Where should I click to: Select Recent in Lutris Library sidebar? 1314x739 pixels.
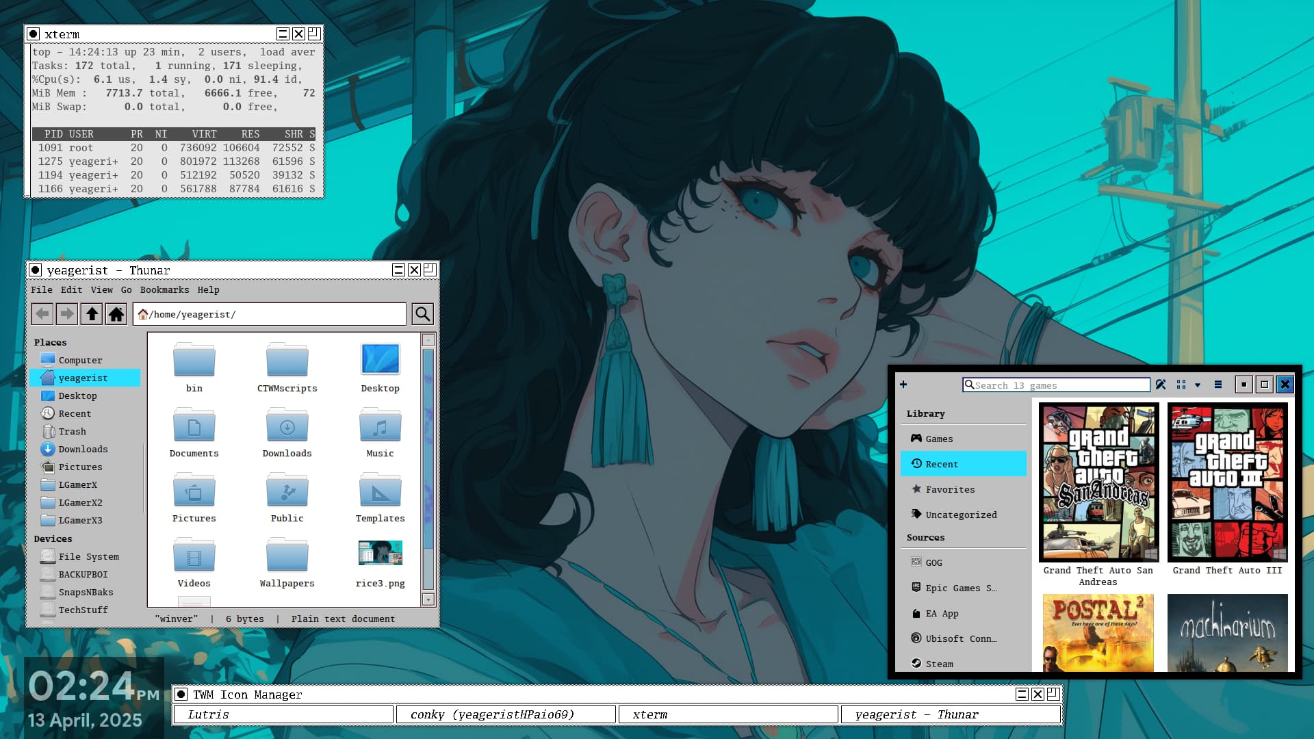point(964,464)
